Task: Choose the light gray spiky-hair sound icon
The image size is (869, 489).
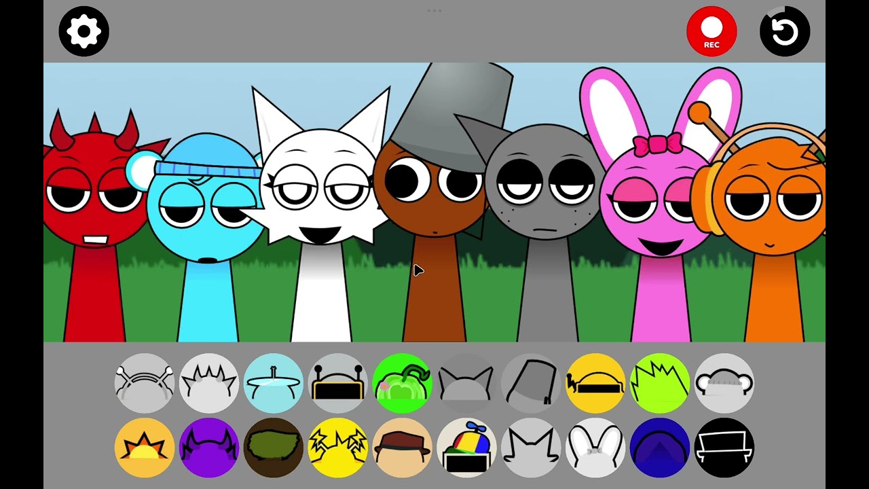Action: pyautogui.click(x=209, y=383)
